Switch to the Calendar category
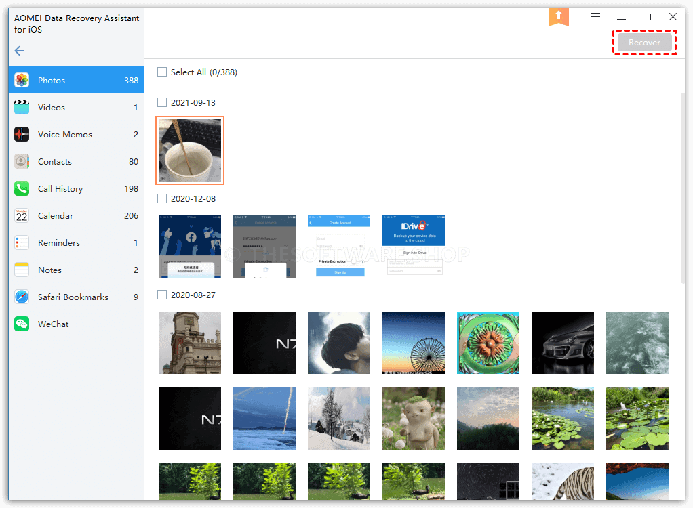The height and width of the screenshot is (508, 693). click(76, 216)
